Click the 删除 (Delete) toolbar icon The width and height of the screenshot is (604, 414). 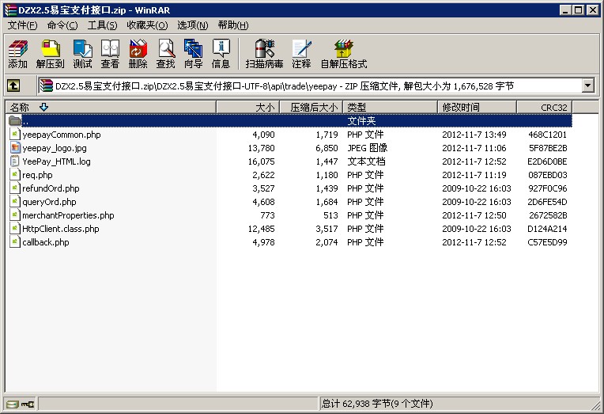pos(138,54)
